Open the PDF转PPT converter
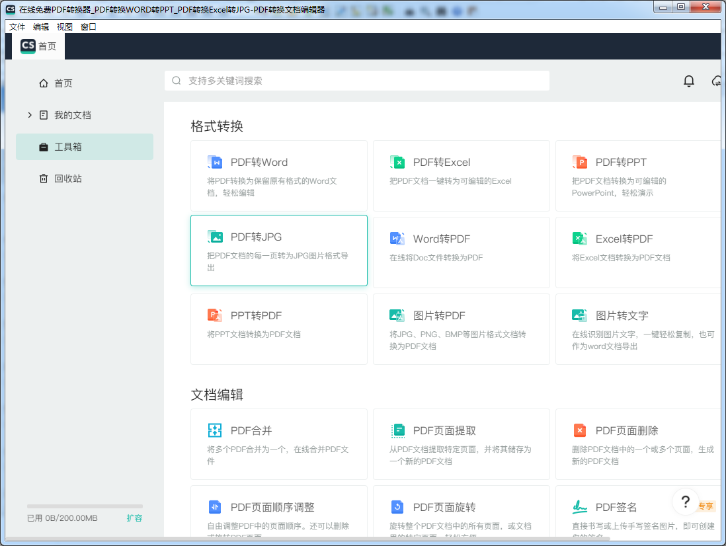 [x=580, y=162]
